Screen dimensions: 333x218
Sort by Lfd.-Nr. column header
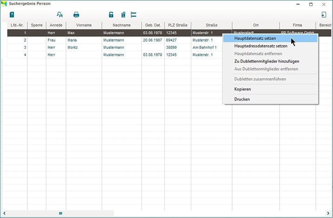point(17,25)
